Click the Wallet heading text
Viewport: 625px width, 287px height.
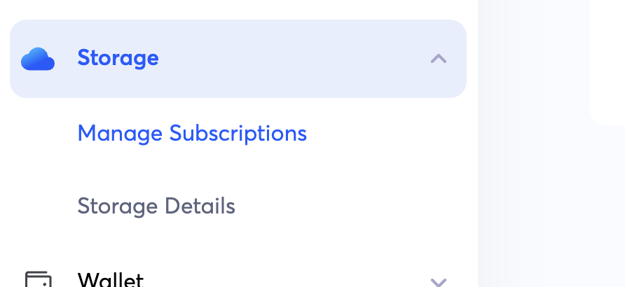point(111,281)
